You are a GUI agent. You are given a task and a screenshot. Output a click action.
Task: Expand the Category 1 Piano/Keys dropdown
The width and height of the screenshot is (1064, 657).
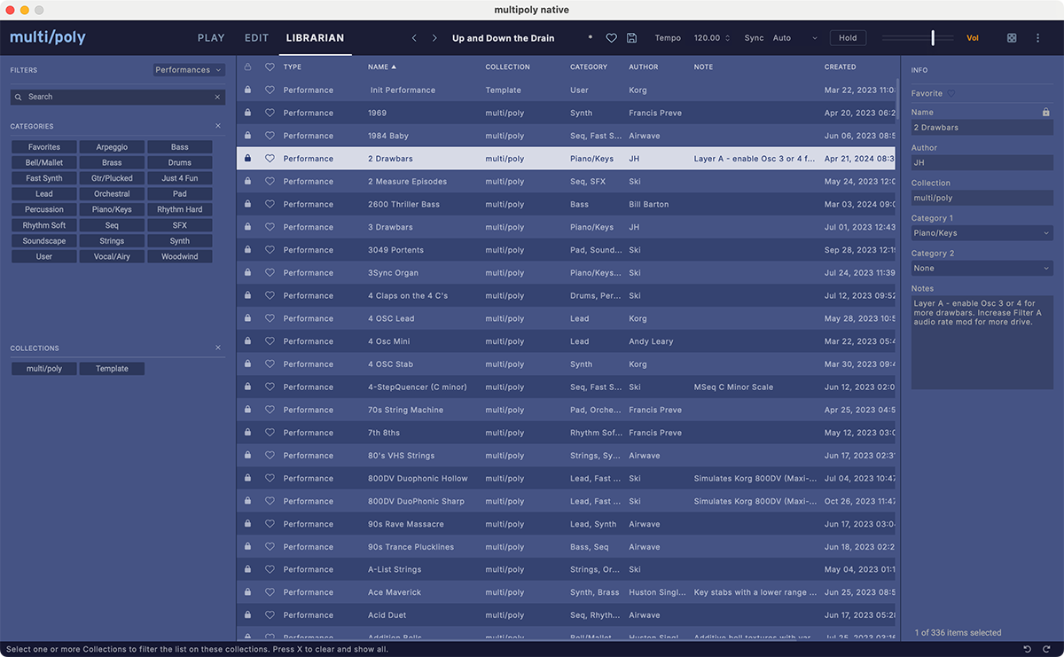[982, 233]
